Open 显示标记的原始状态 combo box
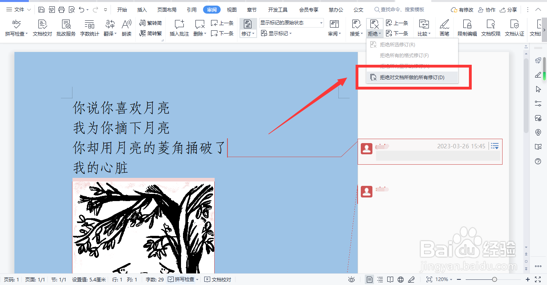 click(291, 23)
